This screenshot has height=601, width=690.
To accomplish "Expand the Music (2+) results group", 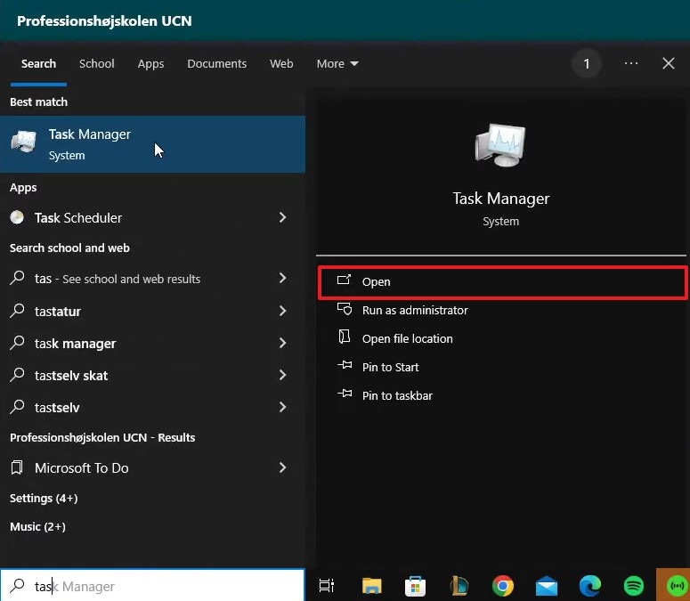I will coord(38,526).
